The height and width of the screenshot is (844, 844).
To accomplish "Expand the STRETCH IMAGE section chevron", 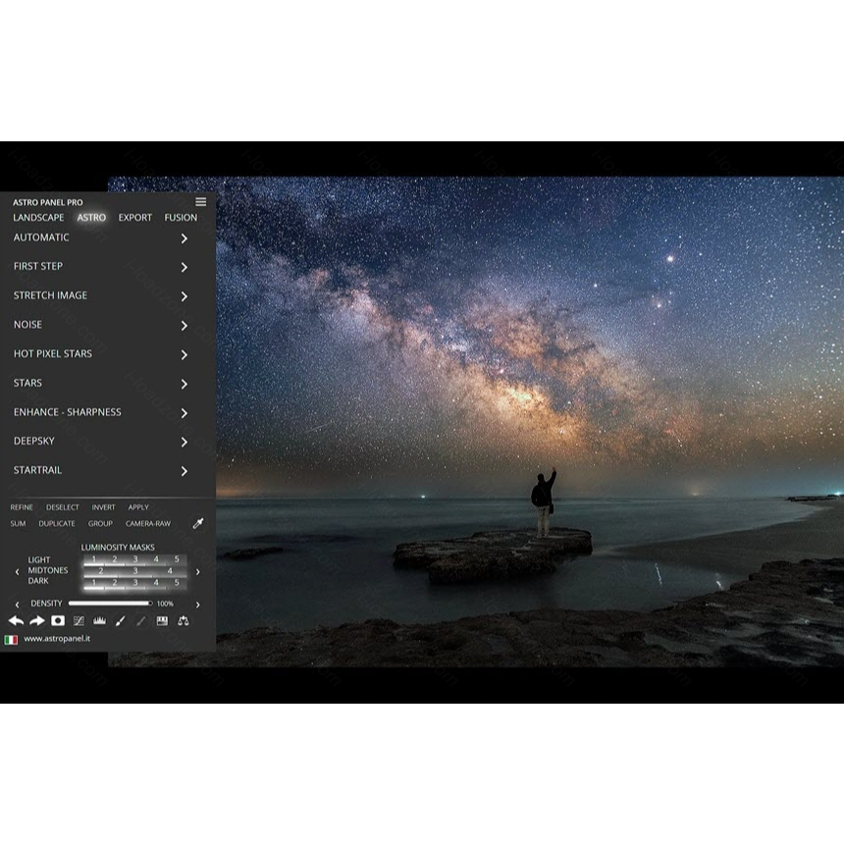I will click(x=185, y=296).
